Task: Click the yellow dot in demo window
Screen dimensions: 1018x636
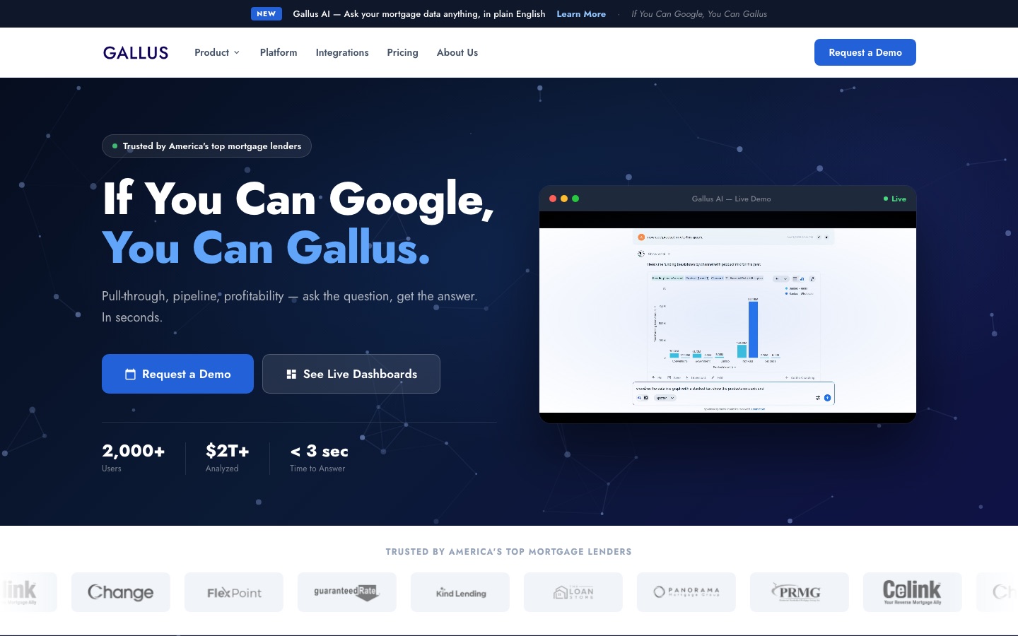Action: (564, 199)
